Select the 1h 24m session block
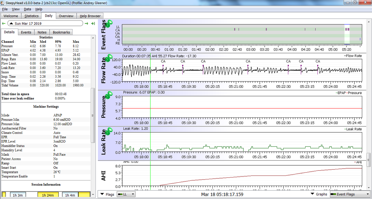The height and width of the screenshot is (199, 372). (x=48, y=195)
